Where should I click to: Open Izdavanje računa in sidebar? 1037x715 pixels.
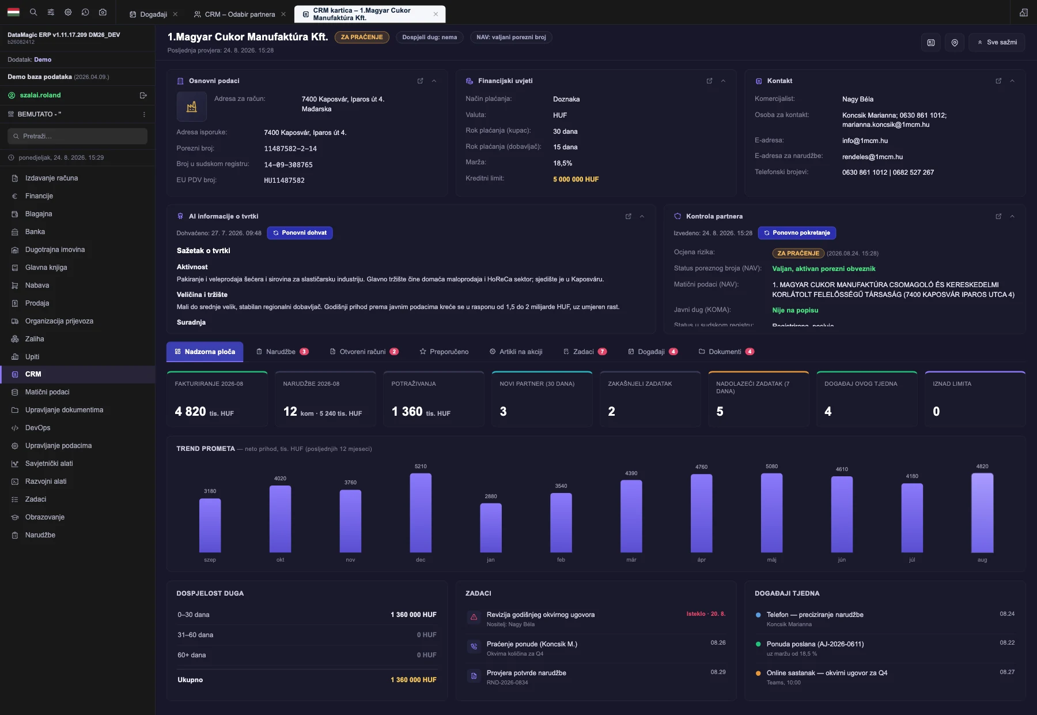tap(77, 178)
